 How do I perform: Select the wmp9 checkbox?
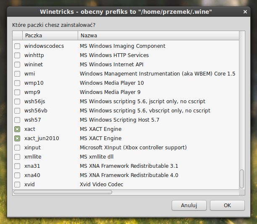[17, 92]
